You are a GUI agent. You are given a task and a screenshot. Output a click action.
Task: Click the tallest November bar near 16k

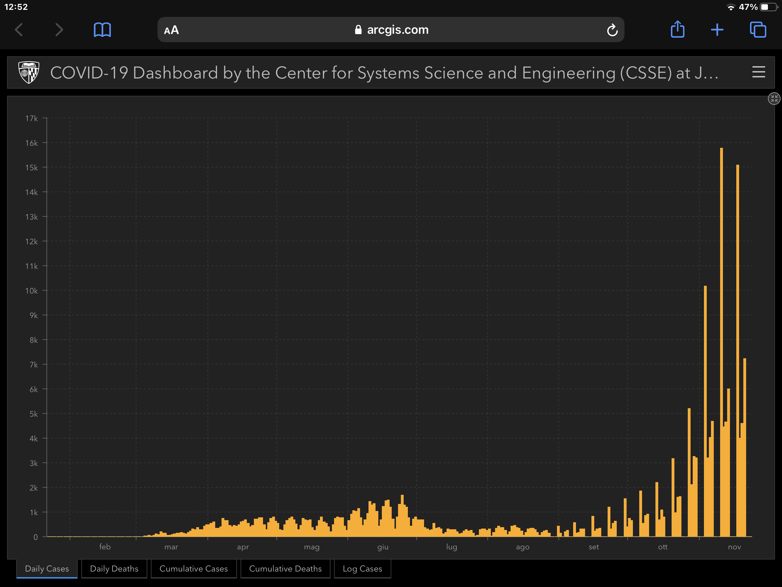click(x=722, y=342)
